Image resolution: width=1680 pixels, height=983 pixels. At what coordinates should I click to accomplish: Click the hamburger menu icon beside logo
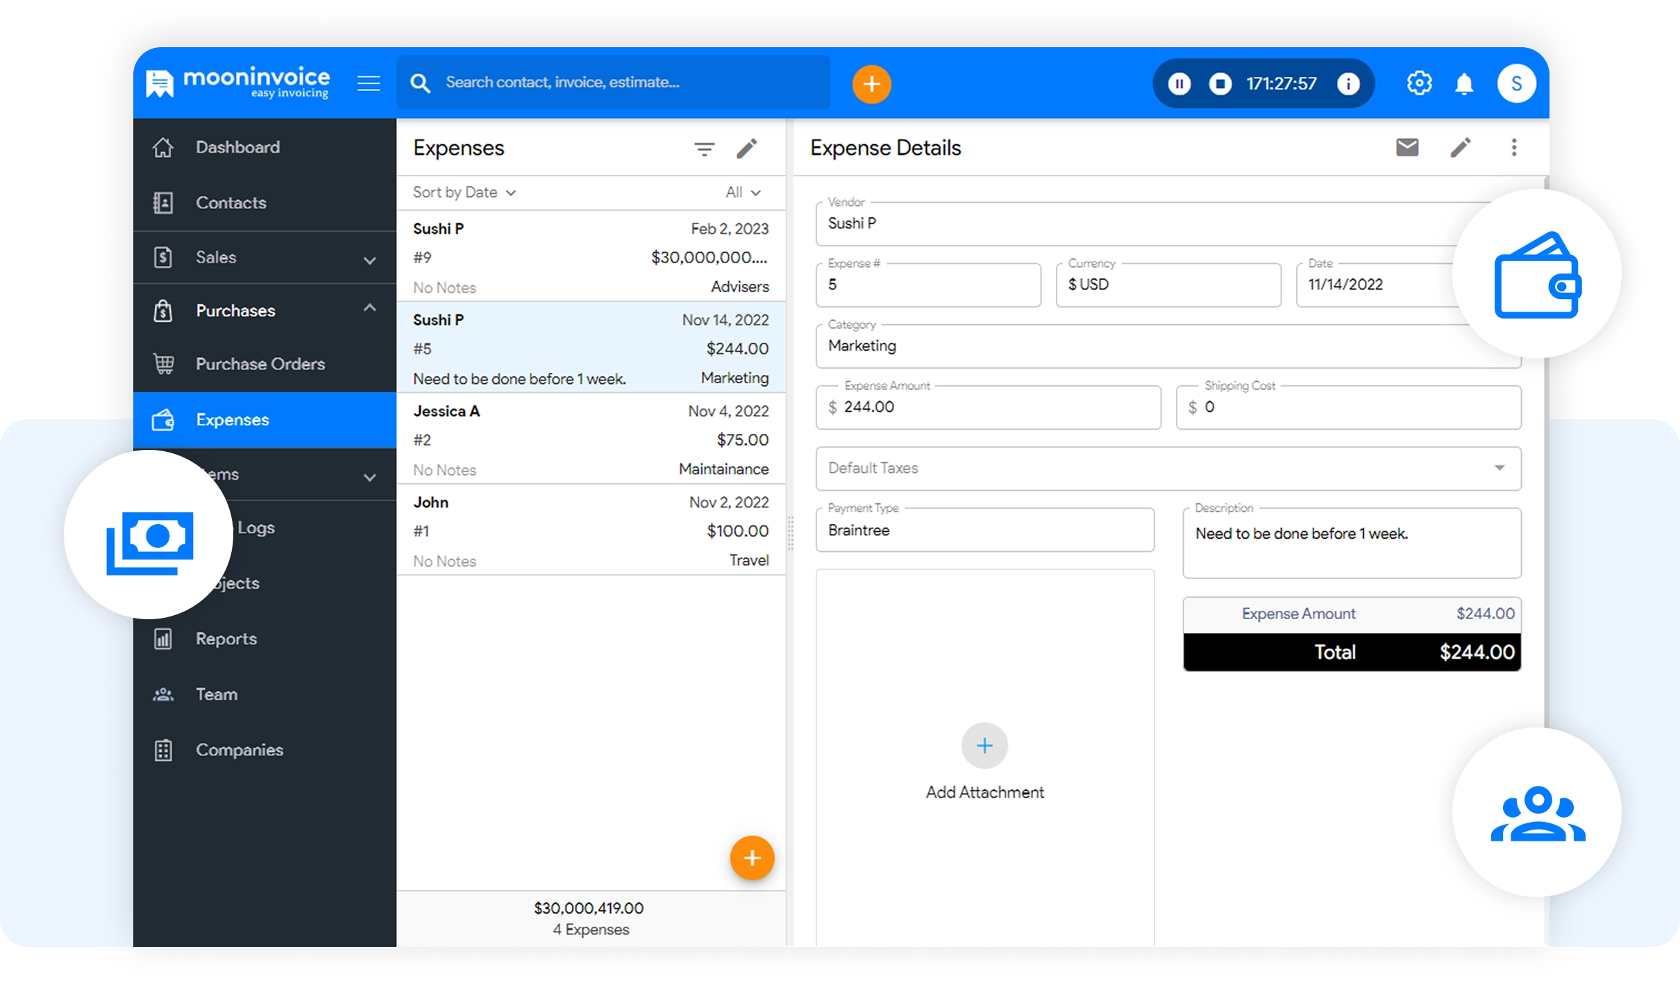point(368,84)
